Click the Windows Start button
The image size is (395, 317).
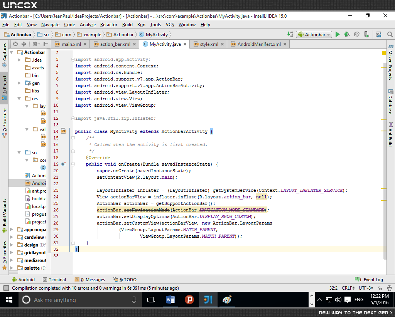pyautogui.click(x=9, y=300)
